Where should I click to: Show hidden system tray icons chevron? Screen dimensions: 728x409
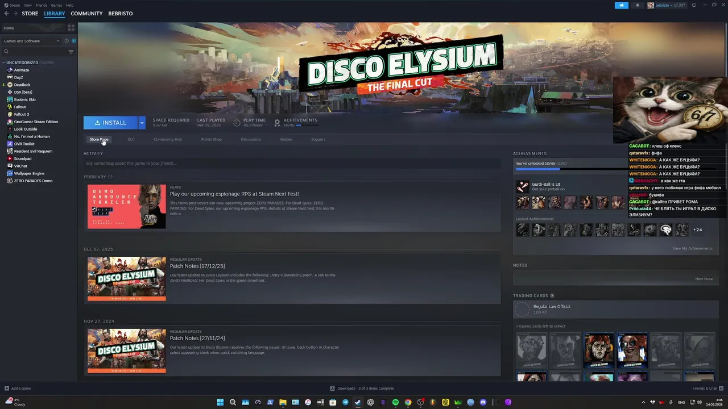point(643,402)
